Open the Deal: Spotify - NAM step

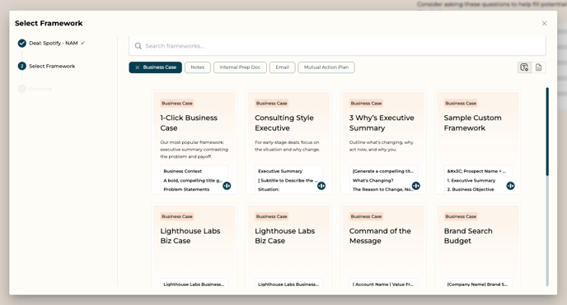point(53,44)
